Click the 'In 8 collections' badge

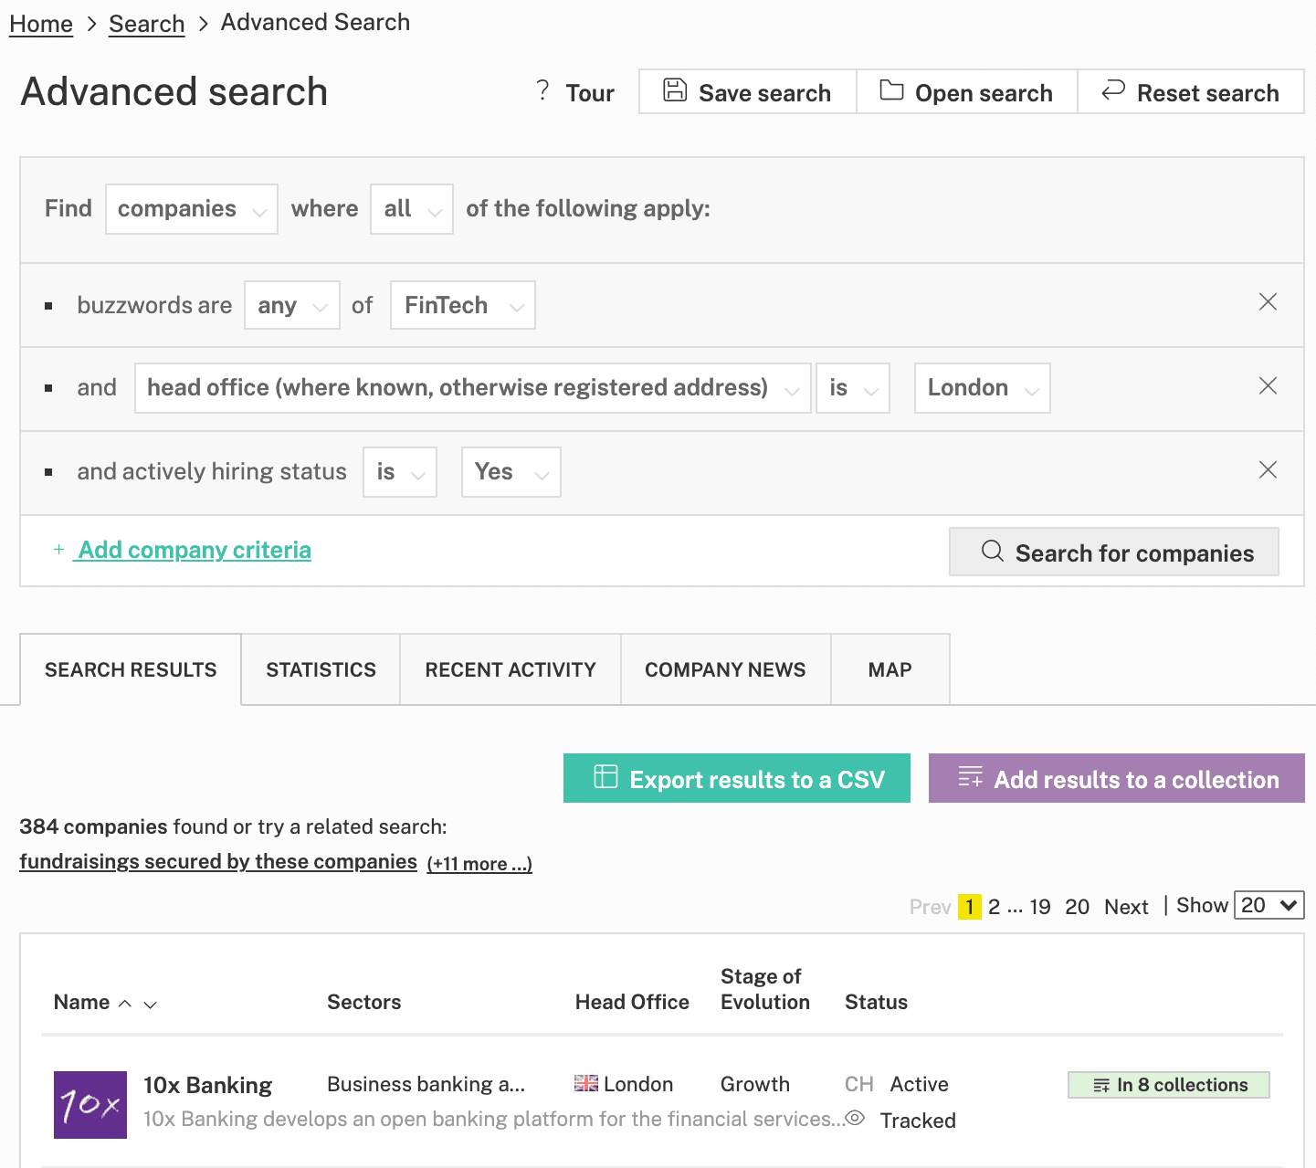tap(1169, 1085)
